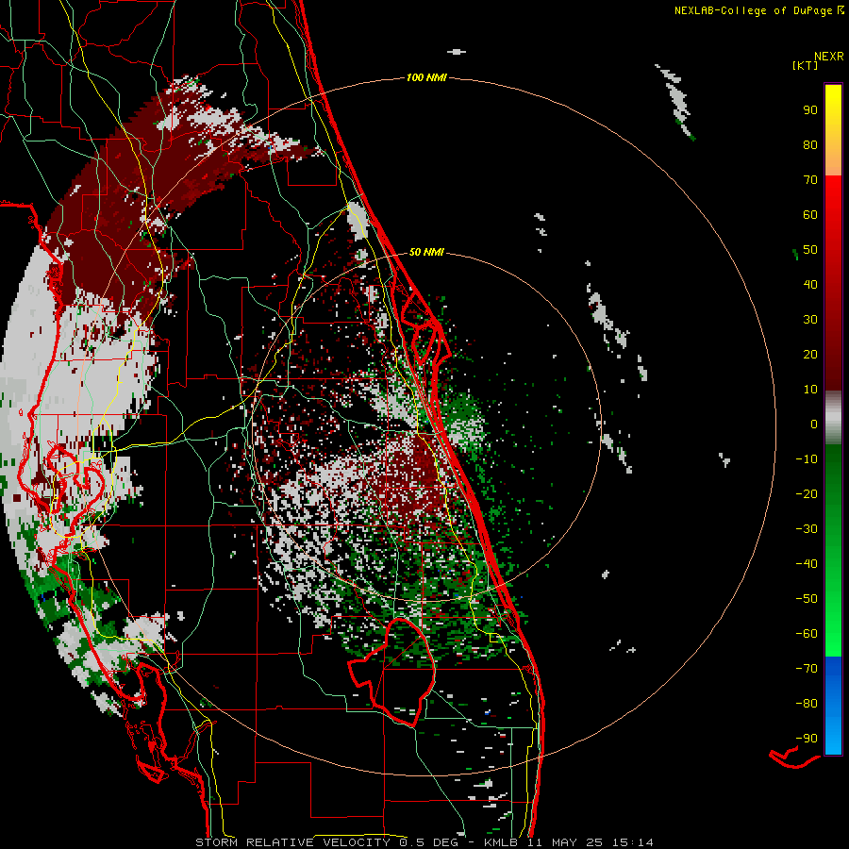
Task: Select the positive 80 knot scale value
Action: pyautogui.click(x=810, y=144)
